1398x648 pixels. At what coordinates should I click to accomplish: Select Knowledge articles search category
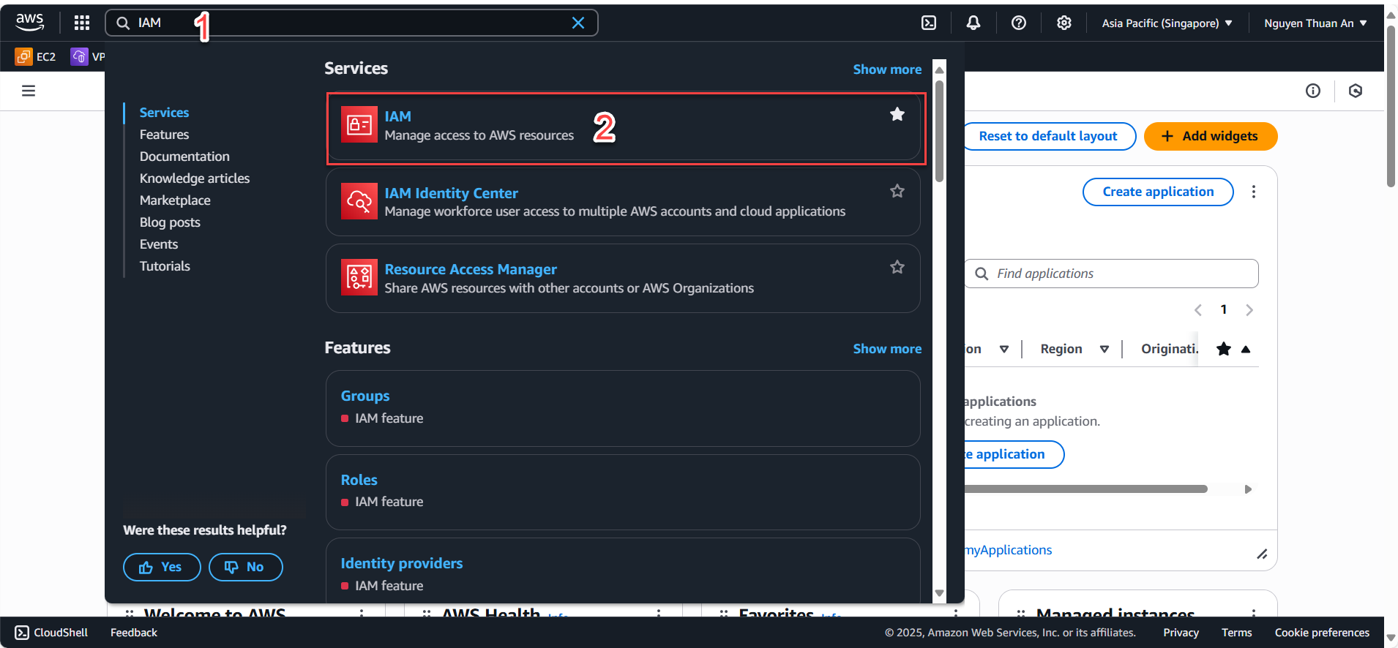(x=195, y=178)
